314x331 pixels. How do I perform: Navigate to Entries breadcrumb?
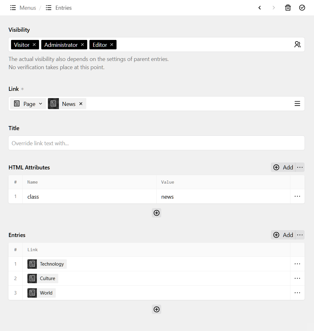pyautogui.click(x=59, y=8)
